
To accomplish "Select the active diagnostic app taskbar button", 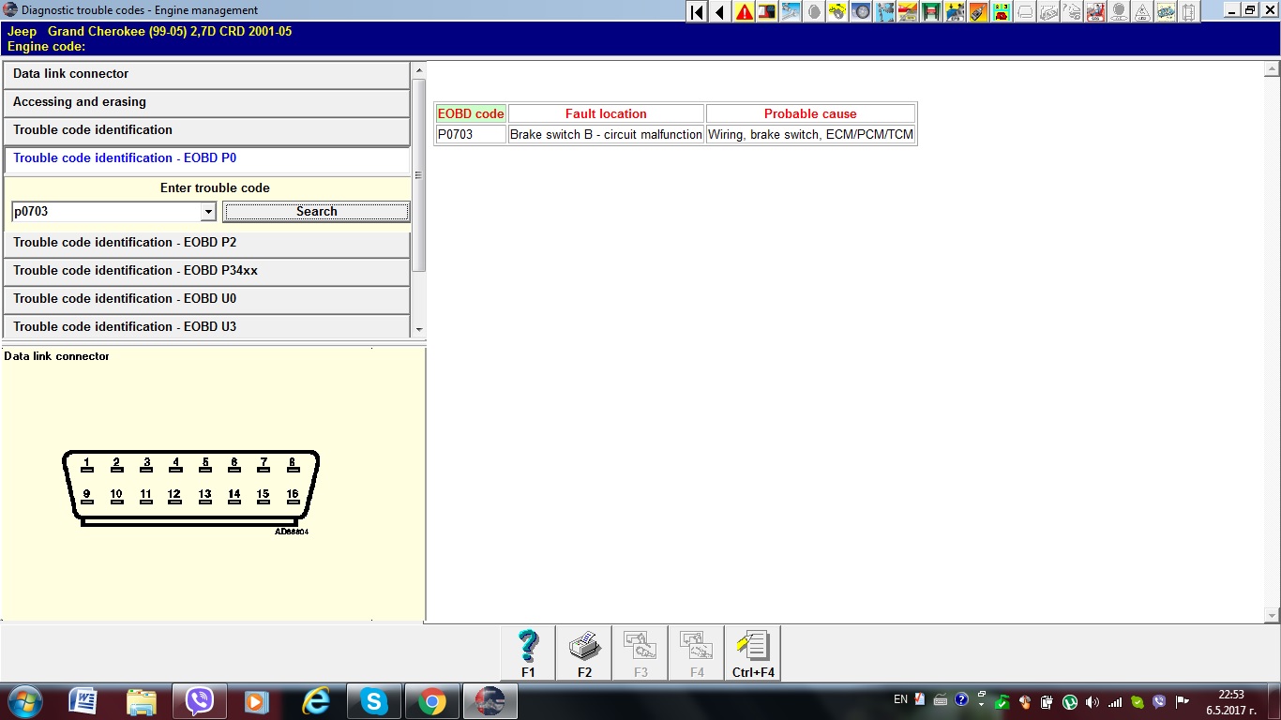I will [x=490, y=701].
